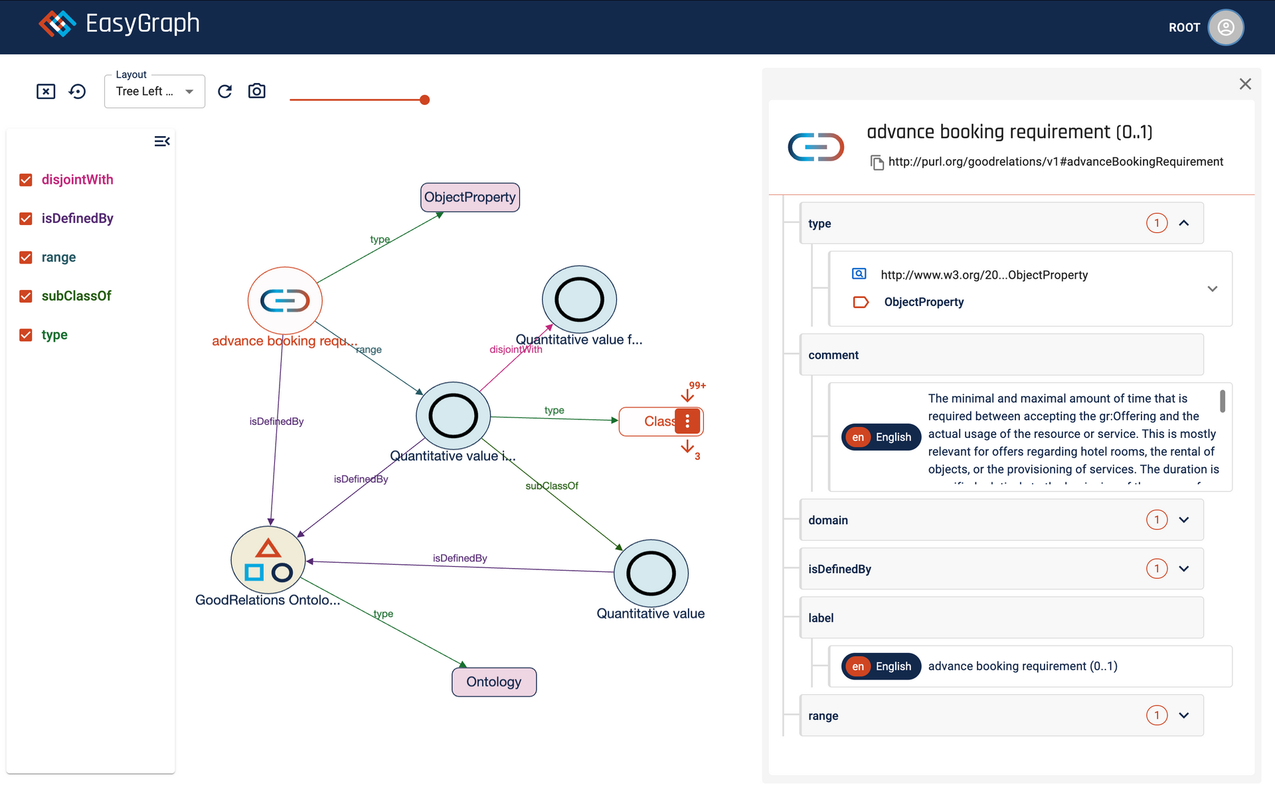1275x797 pixels.
Task: Expand the range section in the details panel
Action: coord(1183,715)
